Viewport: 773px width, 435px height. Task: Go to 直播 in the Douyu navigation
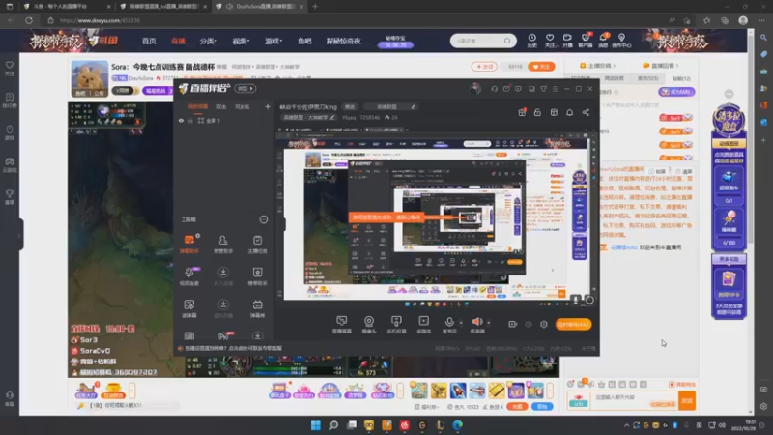[178, 41]
